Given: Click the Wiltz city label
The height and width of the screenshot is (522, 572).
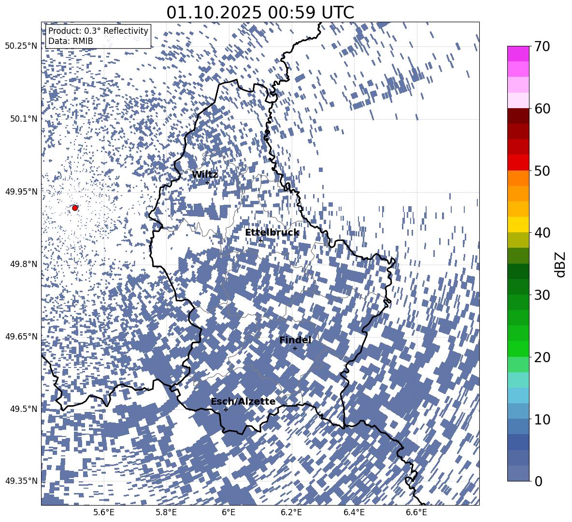Looking at the screenshot, I should [205, 175].
